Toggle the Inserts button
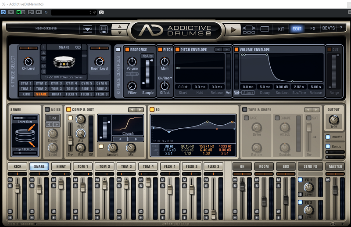351x227 pixels. (328, 137)
